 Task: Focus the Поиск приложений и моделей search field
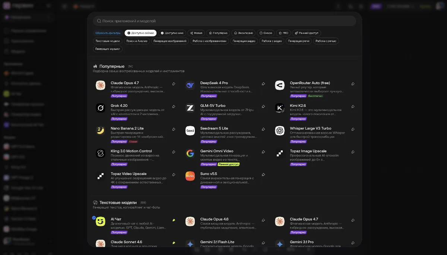coord(224,21)
